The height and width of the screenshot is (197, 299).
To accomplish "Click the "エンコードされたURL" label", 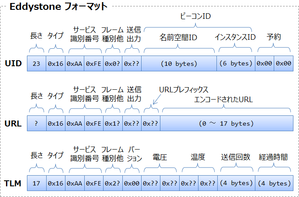I will pyautogui.click(x=223, y=100).
